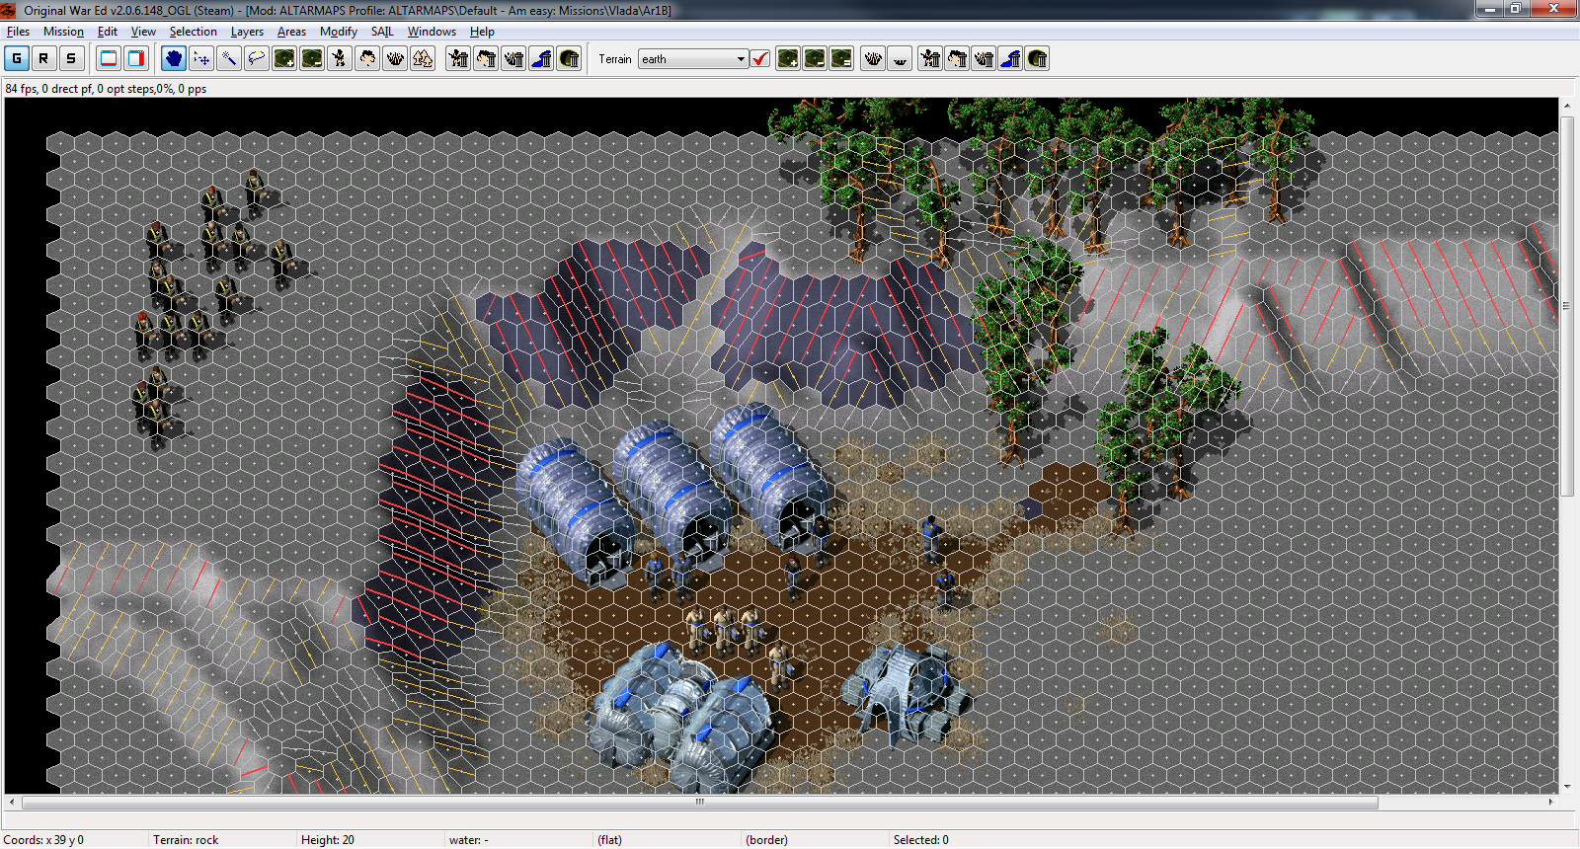Click the '(border)' status text
Viewport: 1580px width, 849px height.
click(x=766, y=840)
